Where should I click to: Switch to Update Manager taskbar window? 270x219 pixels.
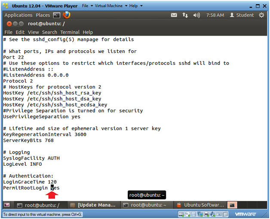coord(94,205)
